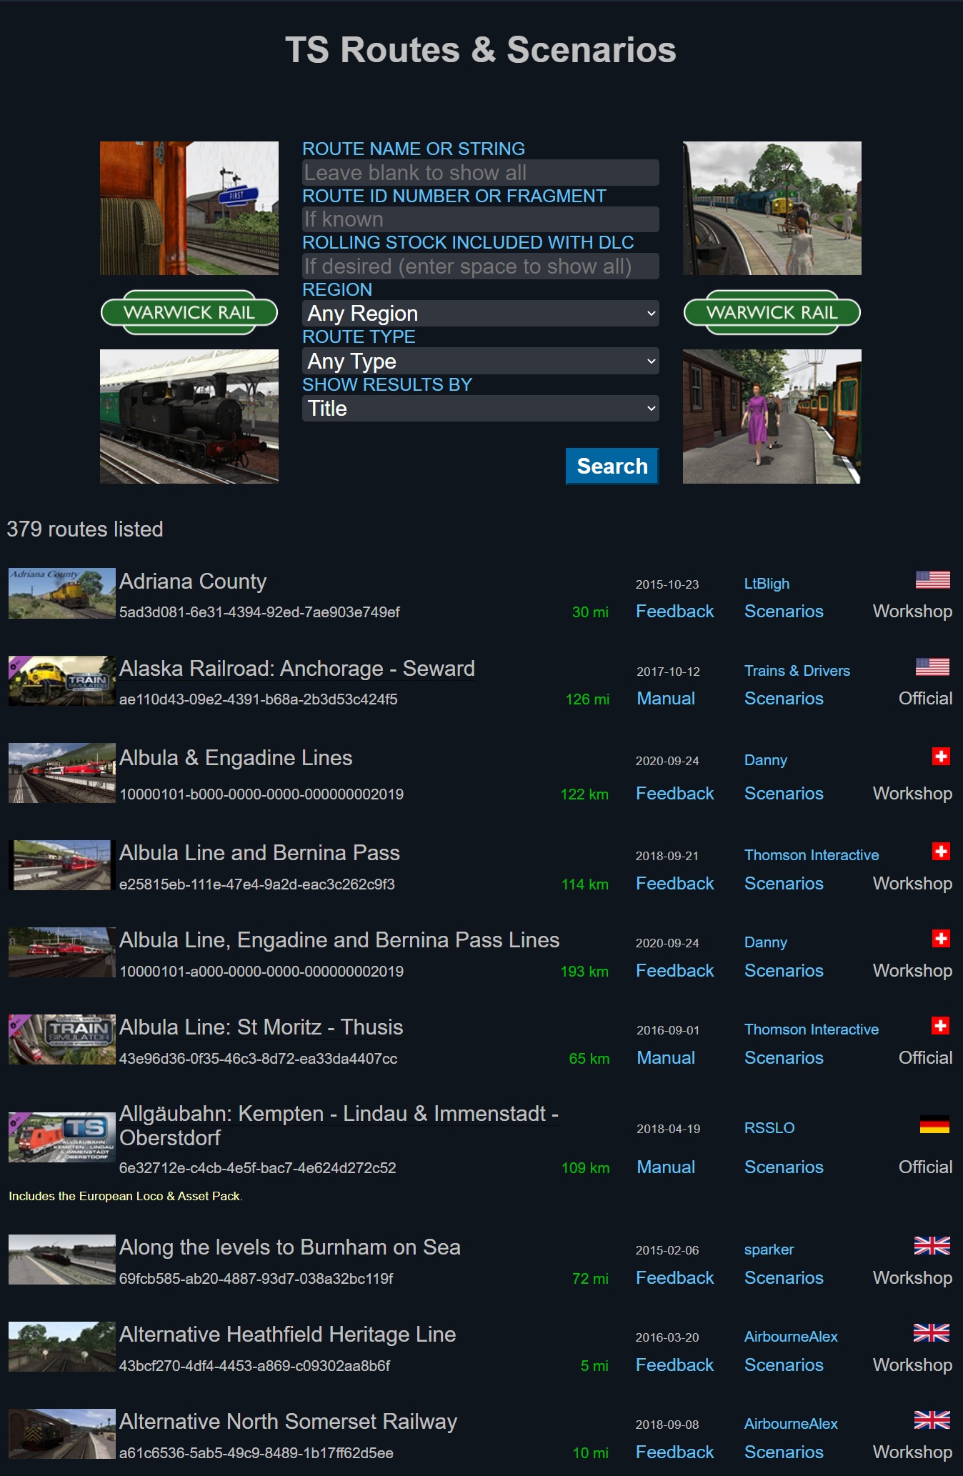Open Manual for Albula Line: St Moritz - Thusis
This screenshot has height=1476, width=963.
pos(666,1058)
